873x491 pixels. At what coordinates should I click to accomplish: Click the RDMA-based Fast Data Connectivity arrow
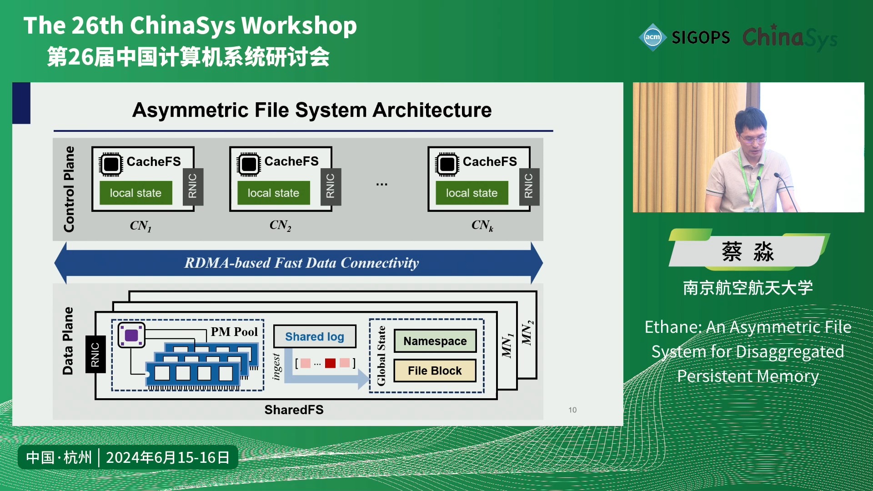(301, 261)
